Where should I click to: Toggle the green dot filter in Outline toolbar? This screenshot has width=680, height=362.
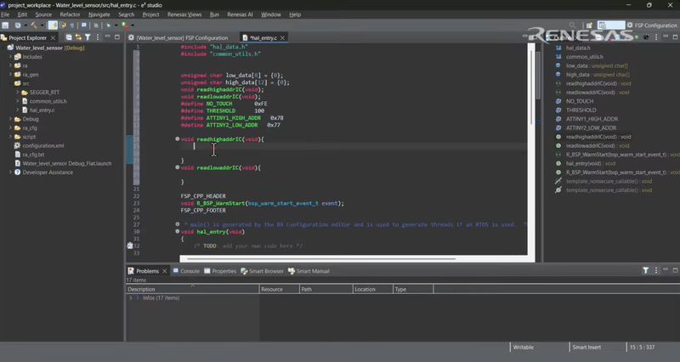pyautogui.click(x=636, y=37)
